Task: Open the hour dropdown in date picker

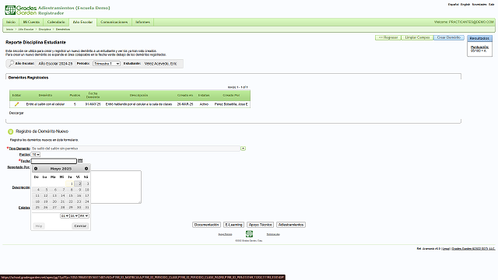Action: [x=65, y=216]
